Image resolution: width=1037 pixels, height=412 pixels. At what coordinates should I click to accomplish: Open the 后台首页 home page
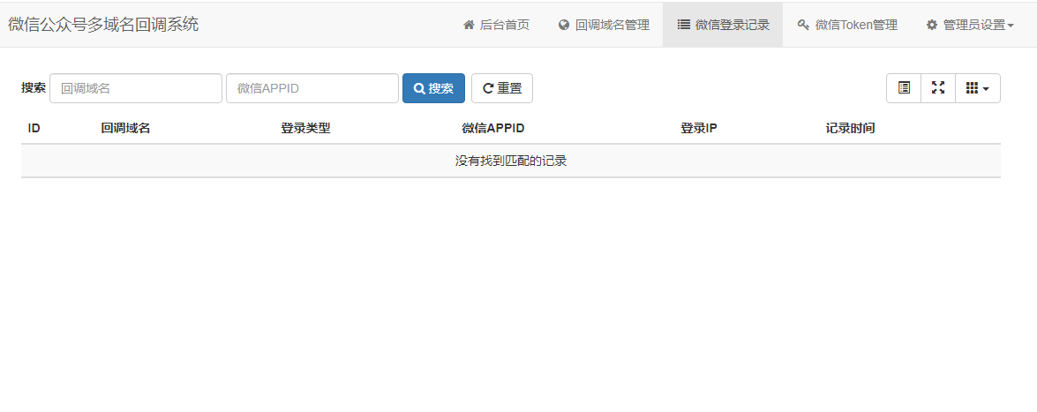click(496, 25)
